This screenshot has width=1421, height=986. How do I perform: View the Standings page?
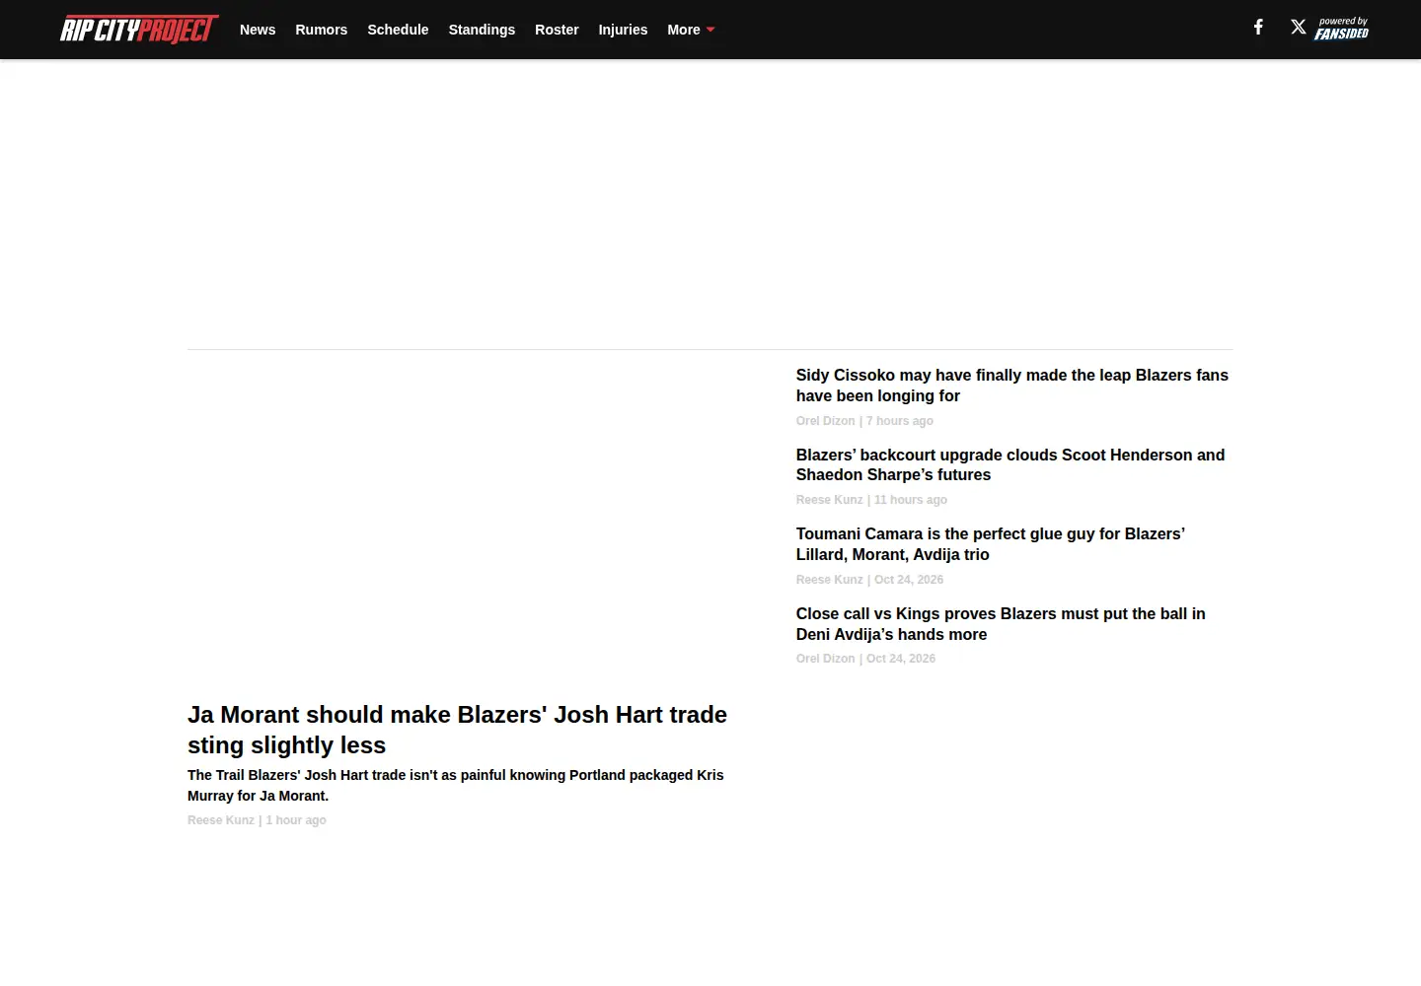[x=482, y=30]
